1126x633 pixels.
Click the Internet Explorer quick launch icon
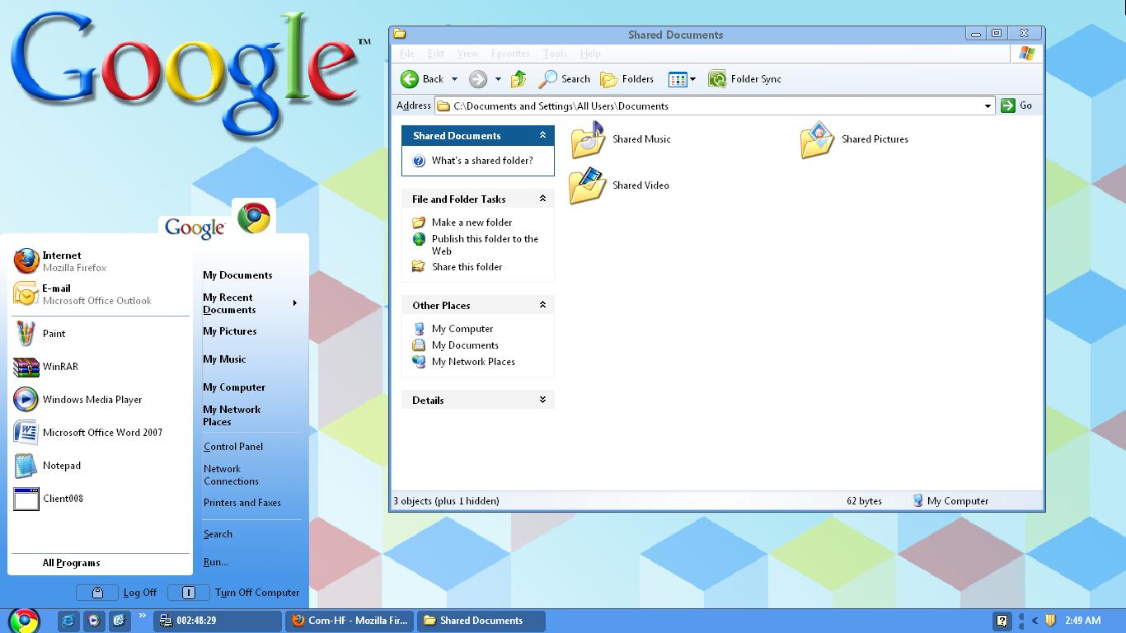click(x=68, y=621)
